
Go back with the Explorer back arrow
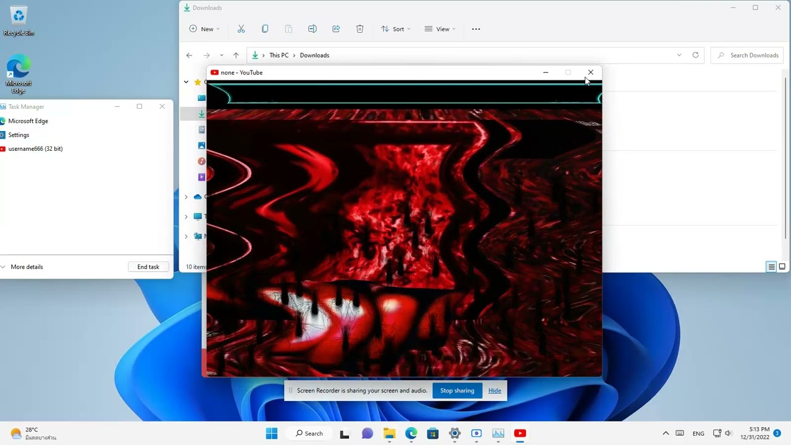tap(189, 55)
